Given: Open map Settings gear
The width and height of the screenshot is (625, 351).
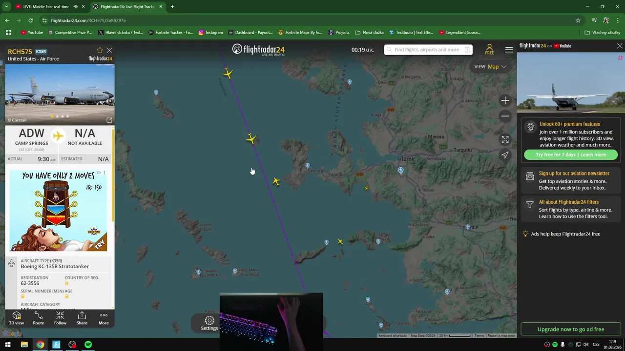Looking at the screenshot, I should 209,323.
